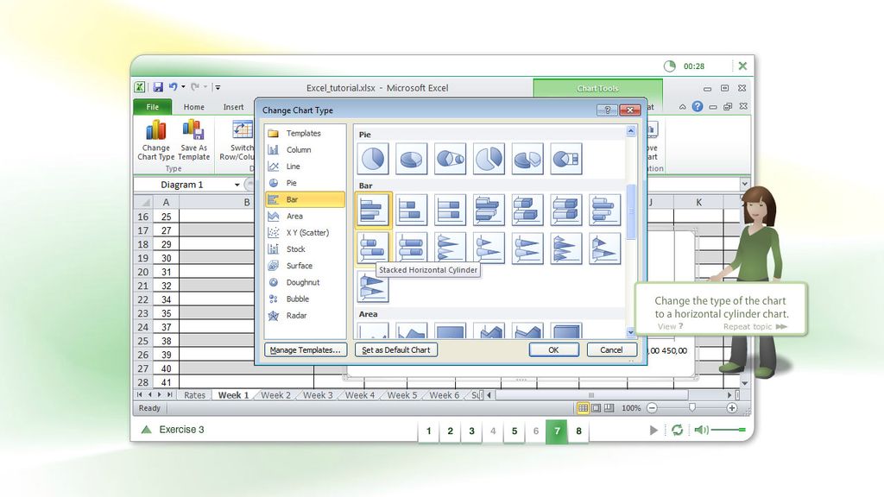
Task: Expand the formula bar chevron
Action: (x=745, y=184)
